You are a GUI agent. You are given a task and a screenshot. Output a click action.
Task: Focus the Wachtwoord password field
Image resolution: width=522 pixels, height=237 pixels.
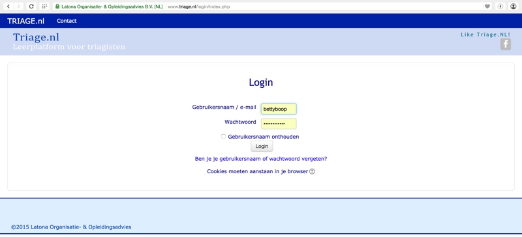pos(279,124)
